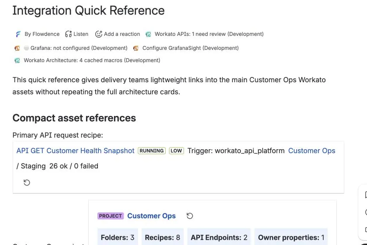The image size is (367, 245).
Task: Click the Configure GrafanaSight icon
Action: [x=136, y=48]
